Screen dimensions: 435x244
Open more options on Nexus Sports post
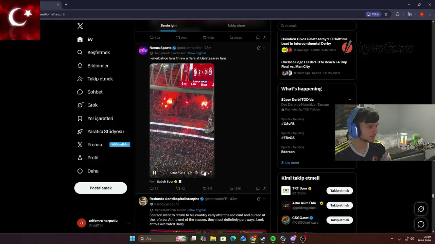click(x=265, y=48)
